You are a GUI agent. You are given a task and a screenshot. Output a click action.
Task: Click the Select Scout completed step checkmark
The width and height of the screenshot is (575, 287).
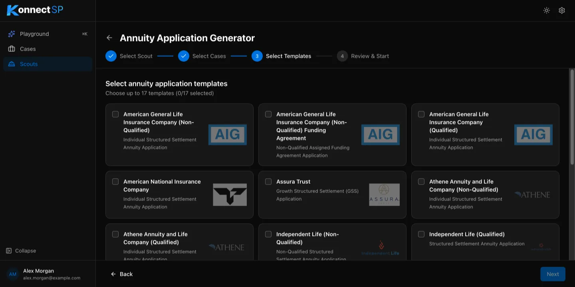point(111,56)
